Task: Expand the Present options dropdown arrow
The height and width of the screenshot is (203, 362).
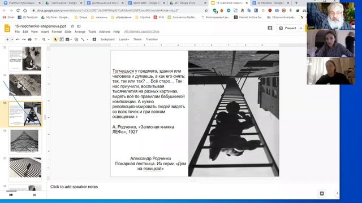Action: pos(301,28)
